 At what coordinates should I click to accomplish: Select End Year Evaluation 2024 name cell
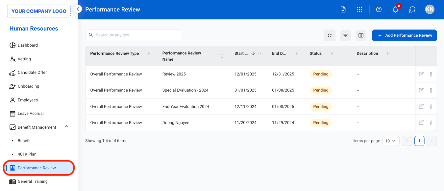click(185, 107)
